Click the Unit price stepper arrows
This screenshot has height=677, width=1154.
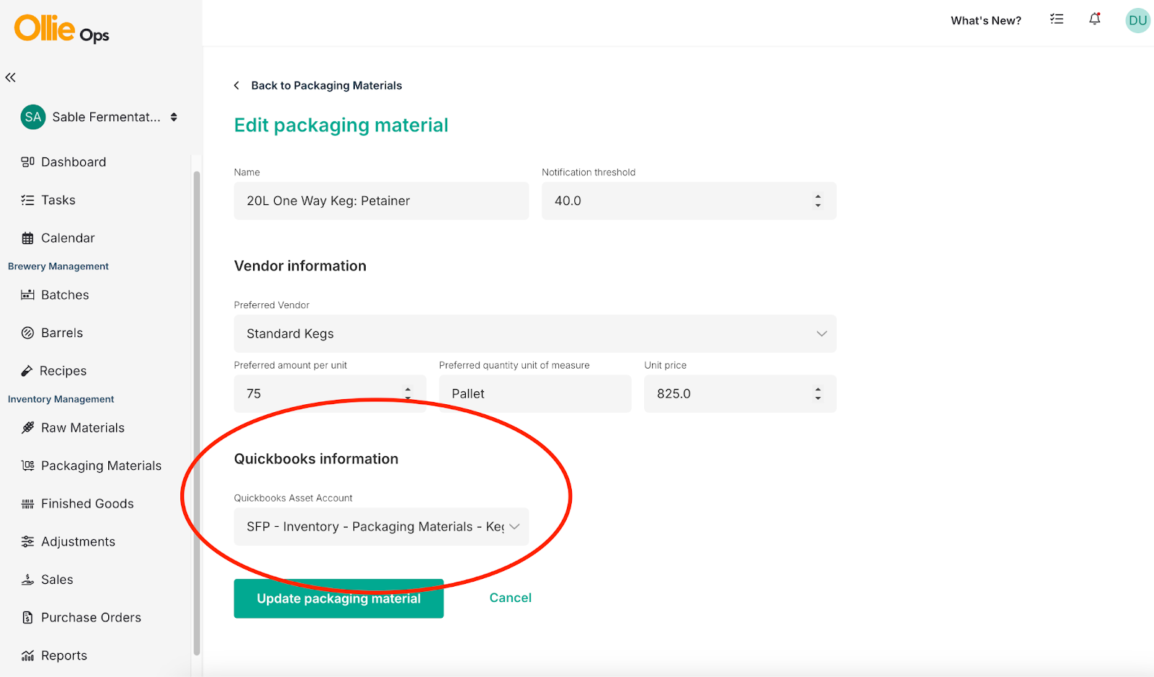818,393
